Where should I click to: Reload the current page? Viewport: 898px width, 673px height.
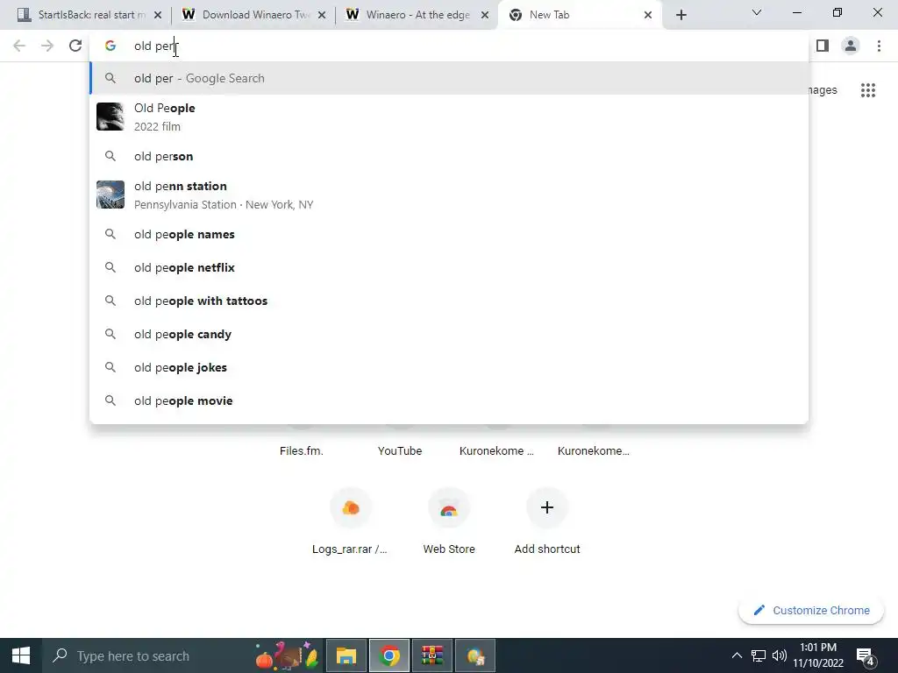pos(75,46)
